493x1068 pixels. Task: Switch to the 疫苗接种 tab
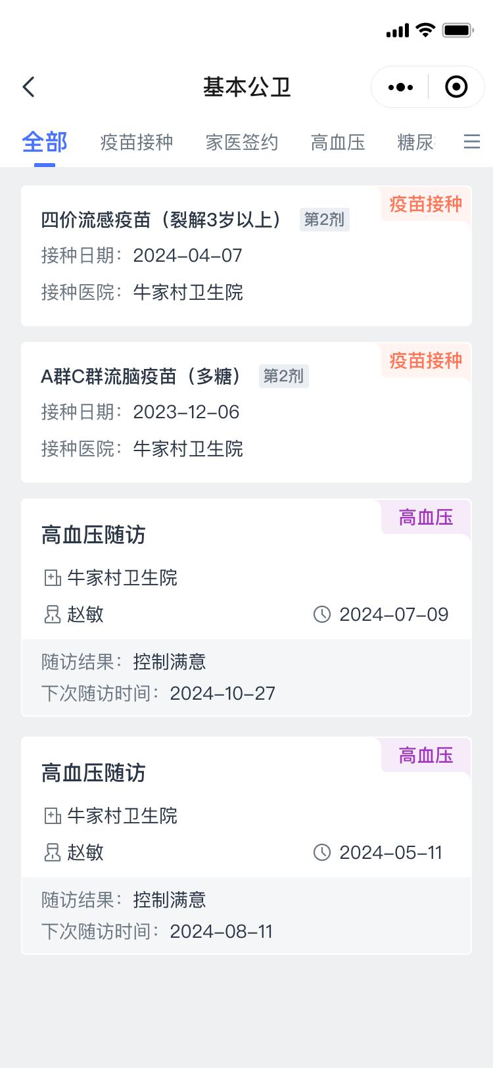pos(137,142)
